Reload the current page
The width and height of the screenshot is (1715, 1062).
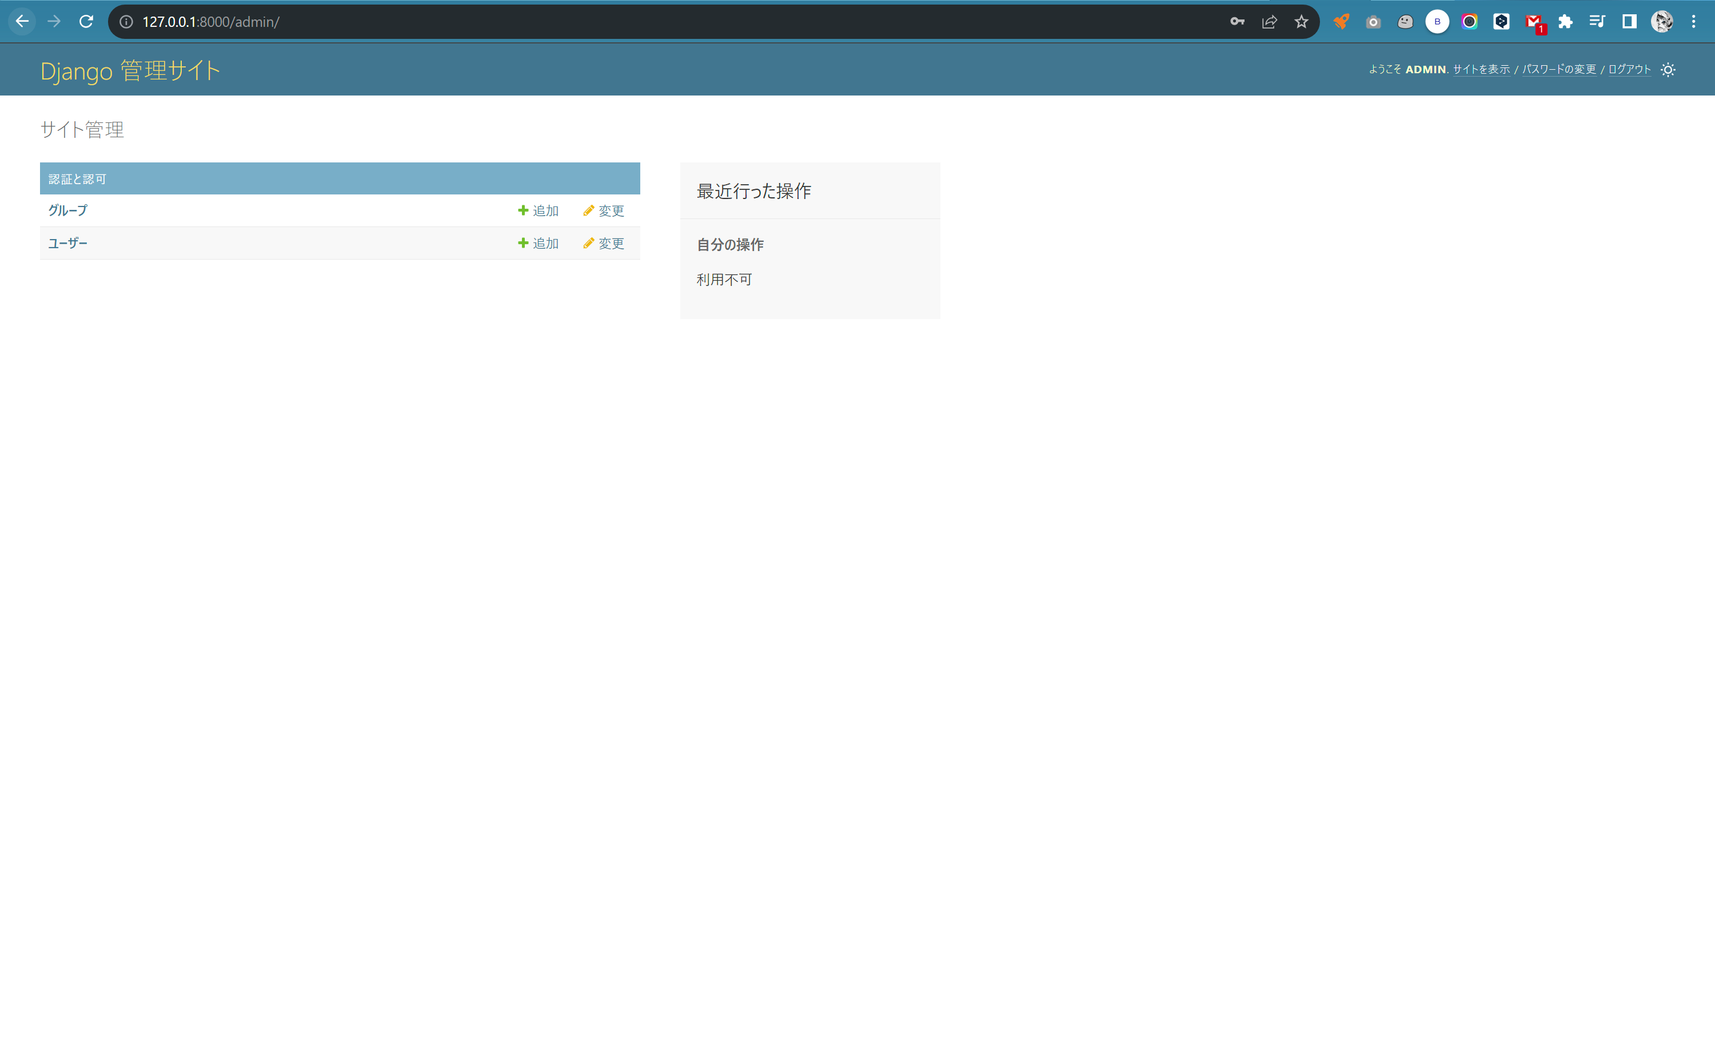click(86, 22)
